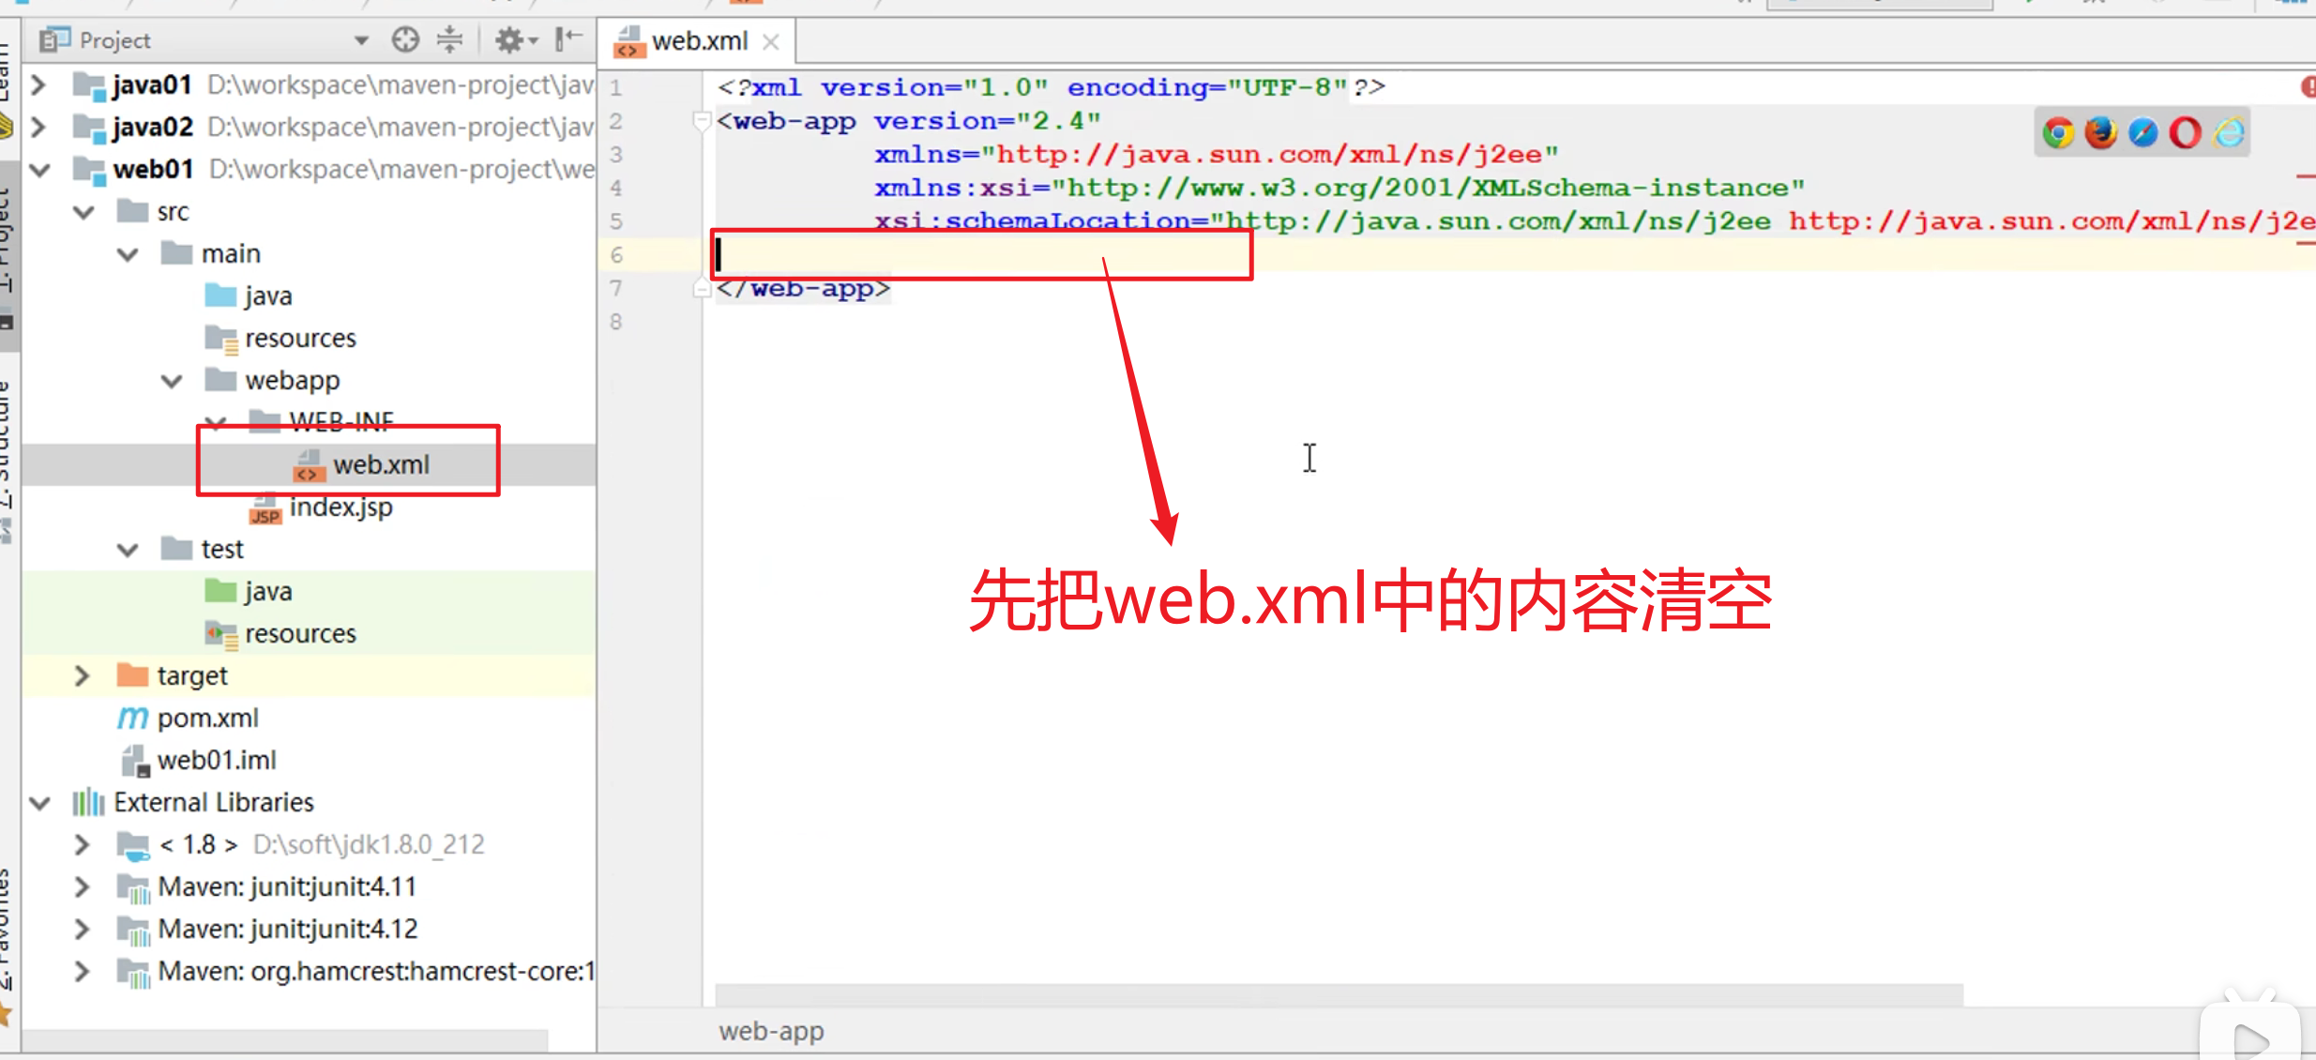Open the Project view dropdown

(361, 40)
